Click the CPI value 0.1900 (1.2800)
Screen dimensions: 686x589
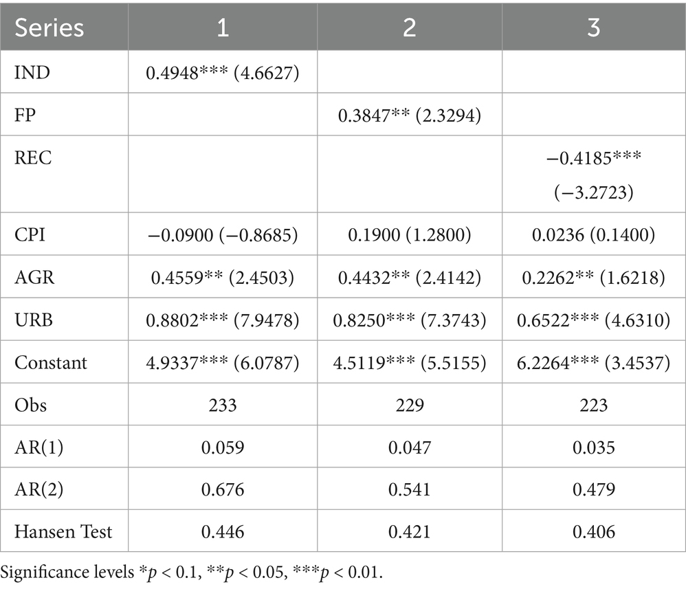[x=410, y=235]
